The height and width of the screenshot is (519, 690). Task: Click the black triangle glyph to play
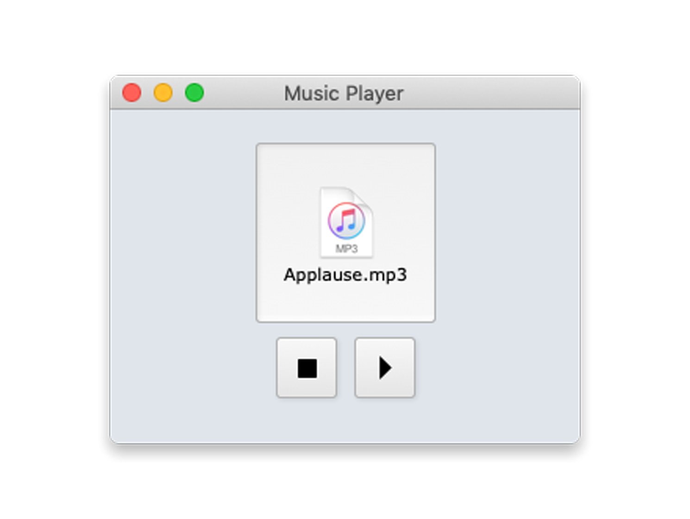click(x=385, y=368)
